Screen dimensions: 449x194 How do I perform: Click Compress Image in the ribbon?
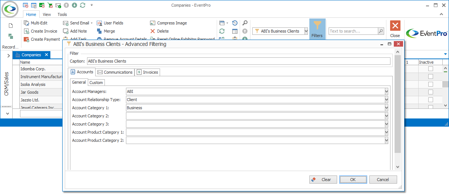pos(169,23)
